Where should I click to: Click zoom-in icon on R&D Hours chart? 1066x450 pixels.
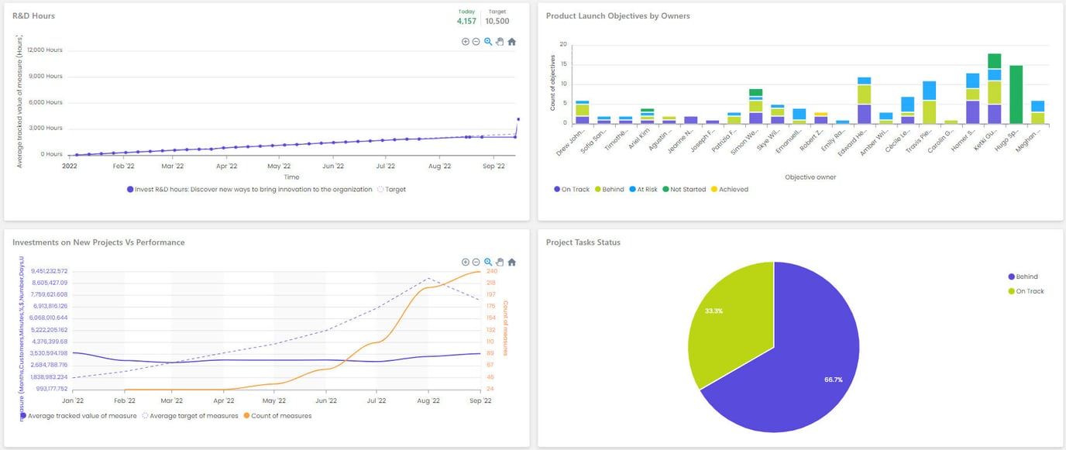point(466,42)
